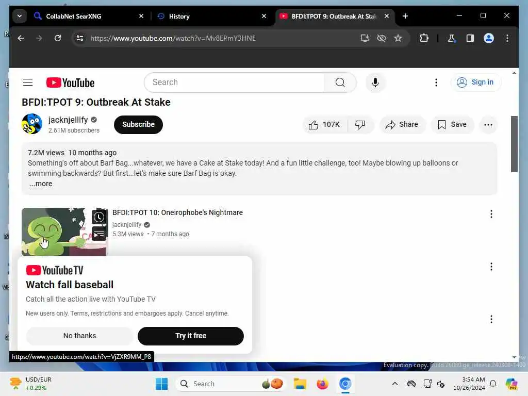Image resolution: width=528 pixels, height=396 pixels.
Task: Open the TPOT 10 video thumbnail
Action: point(64,232)
